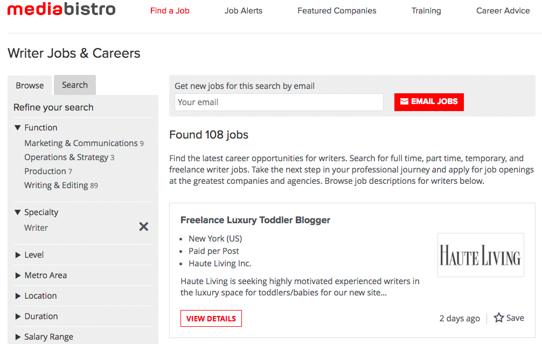Click the expand arrow beside Level
Viewport: 542px width, 344px height.
click(17, 254)
